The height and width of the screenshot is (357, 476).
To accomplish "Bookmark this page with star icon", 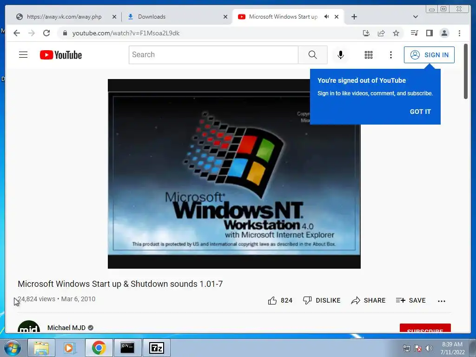I will tap(396, 33).
